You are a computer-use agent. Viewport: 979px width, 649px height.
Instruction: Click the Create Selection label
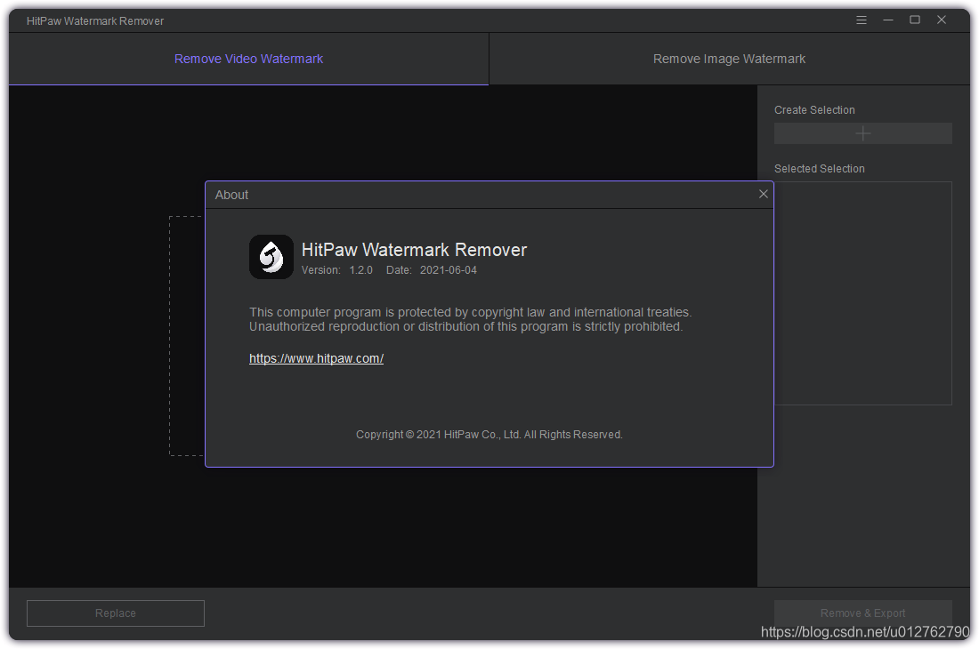point(814,109)
